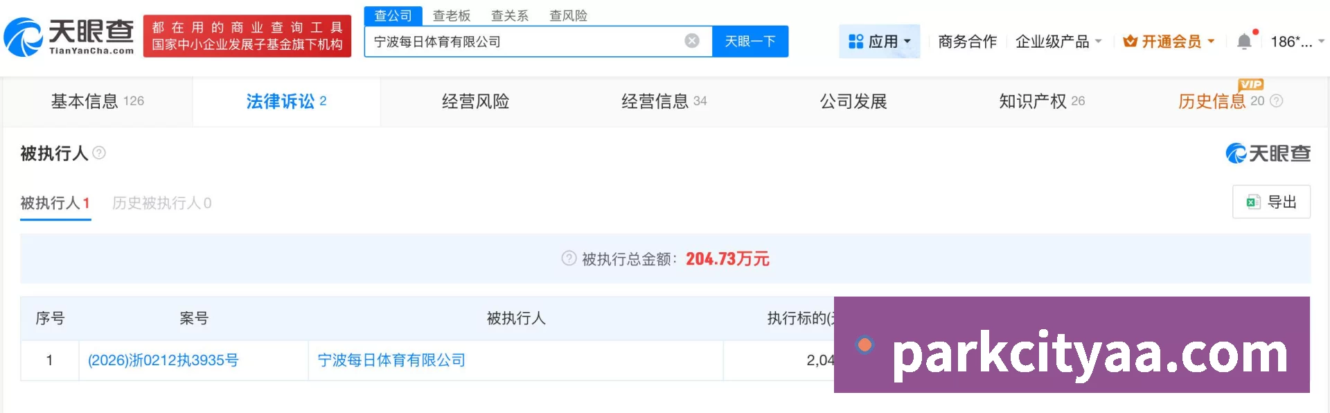1330x413 pixels.
Task: Click help icon beside 历史信息 tab
Action: point(1277,101)
